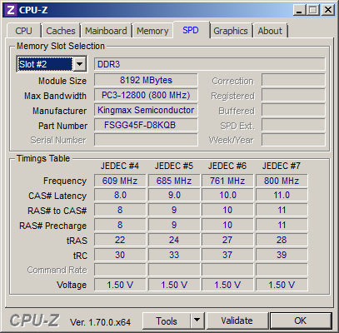
Task: Click the CAS# Latency 11.0 value
Action: coord(282,195)
